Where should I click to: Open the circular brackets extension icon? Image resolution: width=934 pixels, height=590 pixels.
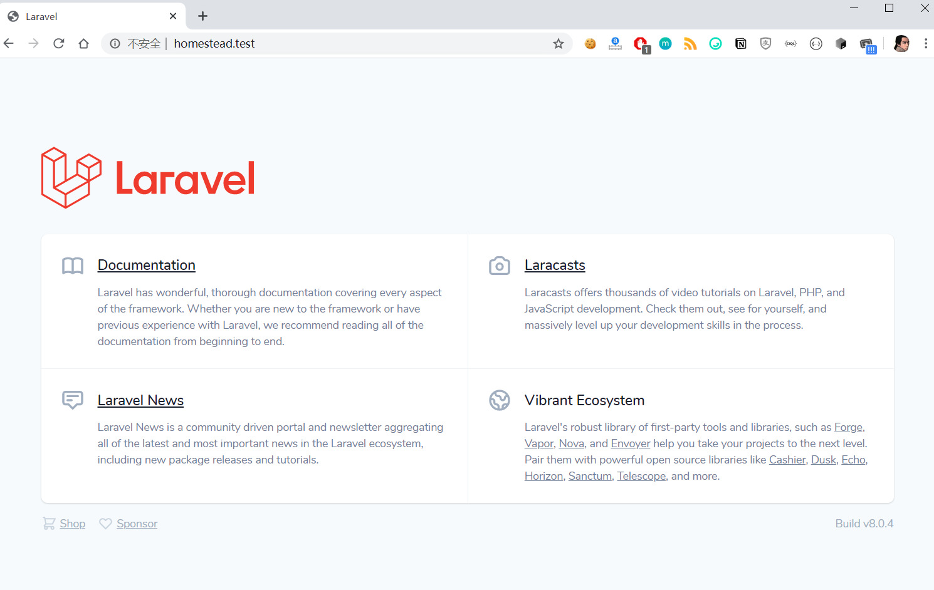coord(816,43)
